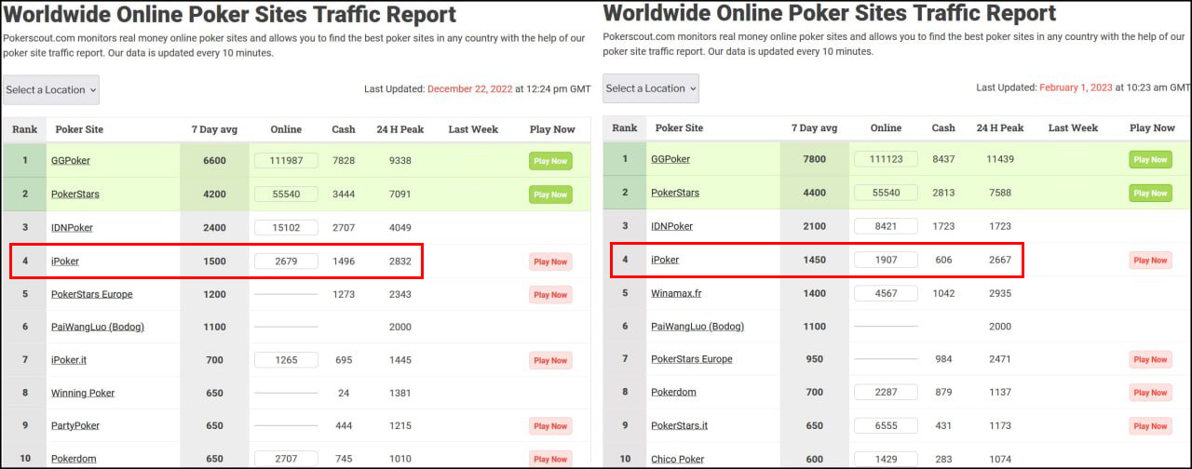Open iPoker link ranked 4 in December report
The height and width of the screenshot is (469, 1192).
pyautogui.click(x=65, y=261)
